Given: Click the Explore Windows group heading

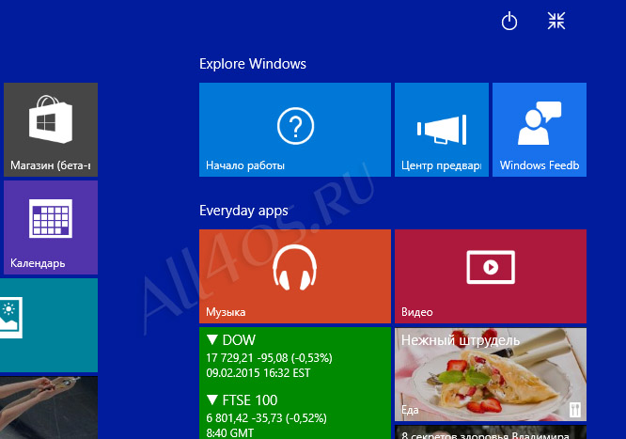Looking at the screenshot, I should coord(253,64).
